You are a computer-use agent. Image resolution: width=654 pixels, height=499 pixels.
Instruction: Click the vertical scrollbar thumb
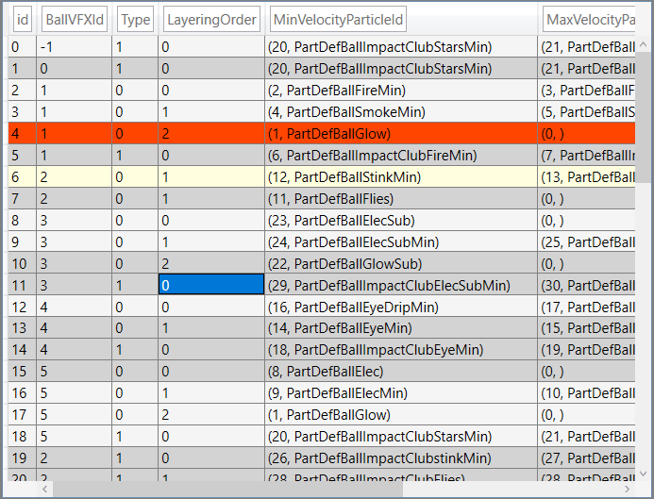tap(643, 117)
